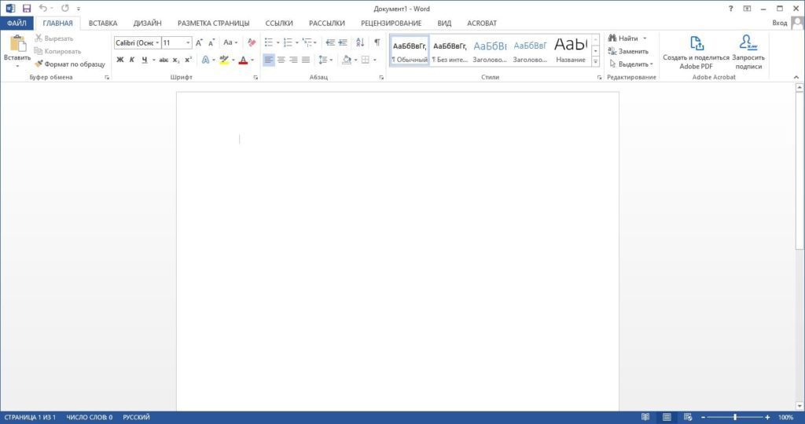Open the ВСТАВКА ribbon tab

click(103, 24)
